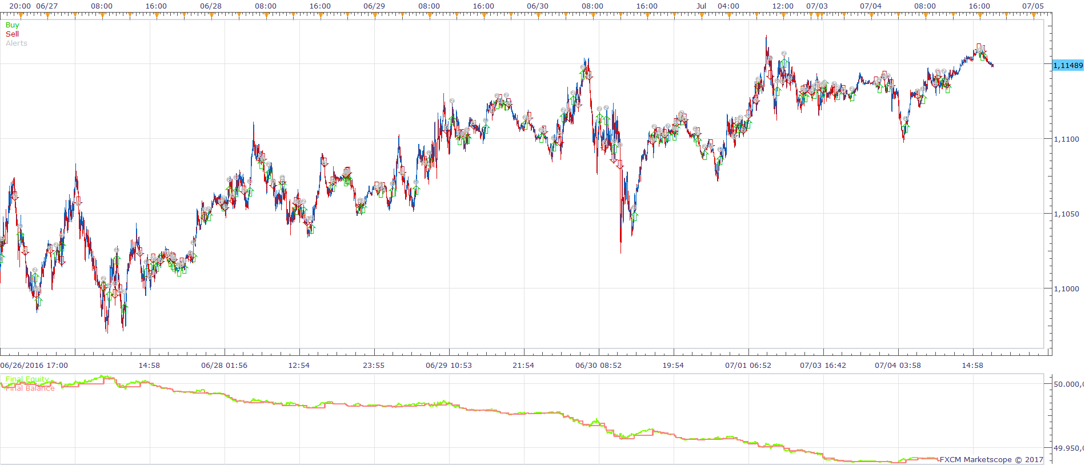Click the 07/04 date on top axis
The width and height of the screenshot is (1085, 465).
pyautogui.click(x=871, y=6)
